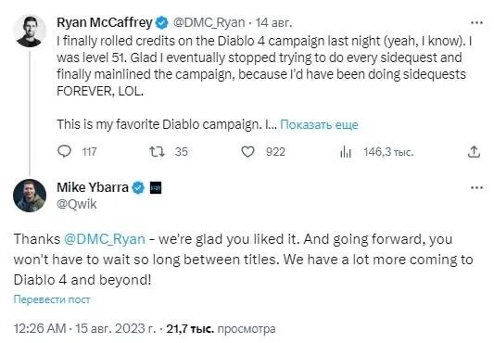The width and height of the screenshot is (494, 343).
Task: View analytics bar-chart icon on Ryan's tweet
Action: point(346,152)
